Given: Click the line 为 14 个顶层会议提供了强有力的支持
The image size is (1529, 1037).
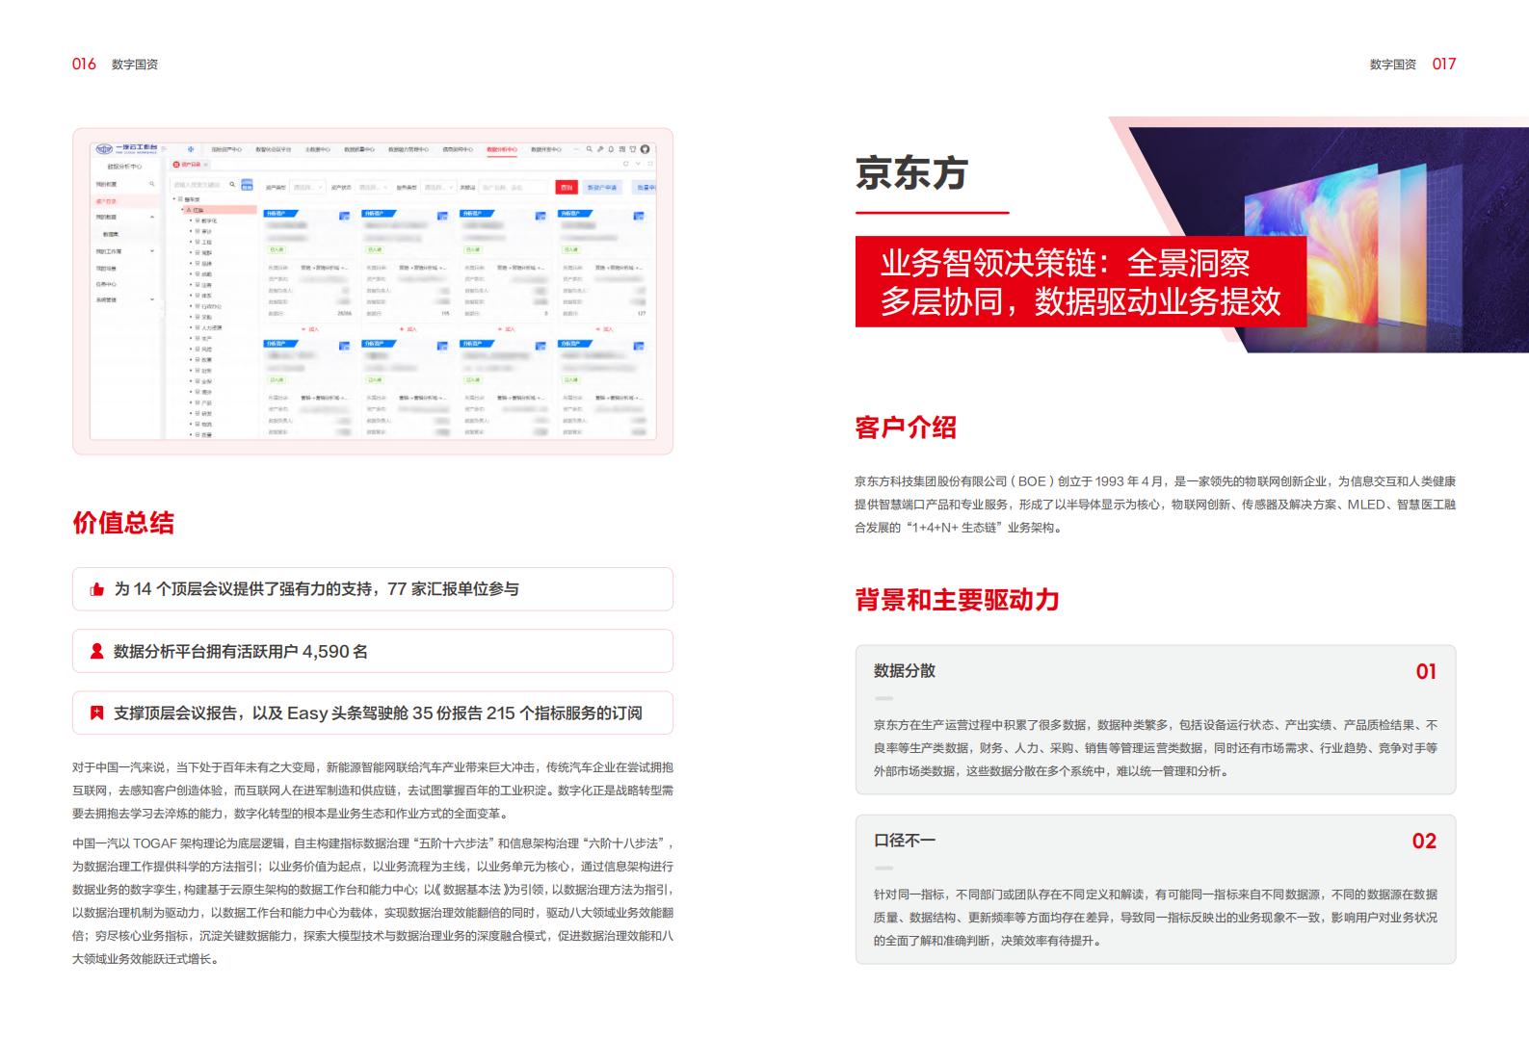Looking at the screenshot, I should click(x=316, y=589).
